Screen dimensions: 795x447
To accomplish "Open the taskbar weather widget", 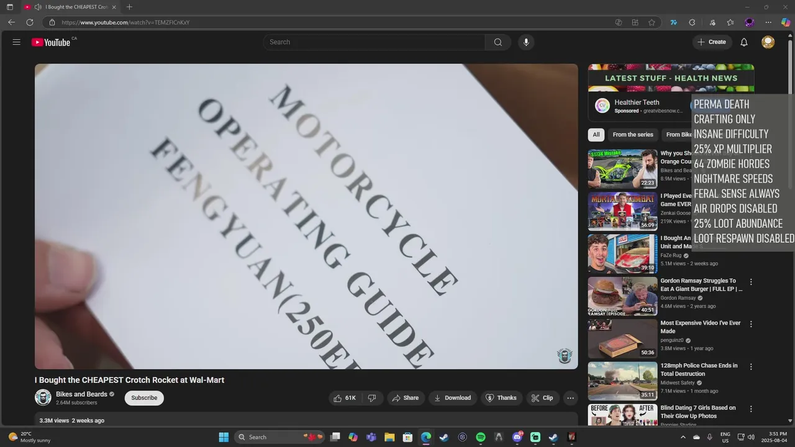I will pyautogui.click(x=30, y=437).
